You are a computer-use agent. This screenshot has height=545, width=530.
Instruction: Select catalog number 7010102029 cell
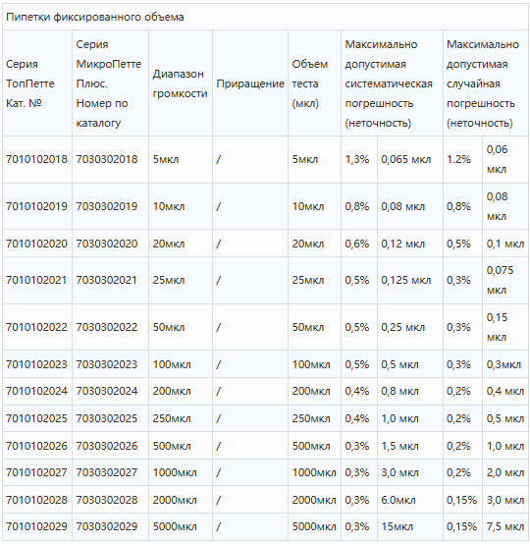pyautogui.click(x=37, y=526)
